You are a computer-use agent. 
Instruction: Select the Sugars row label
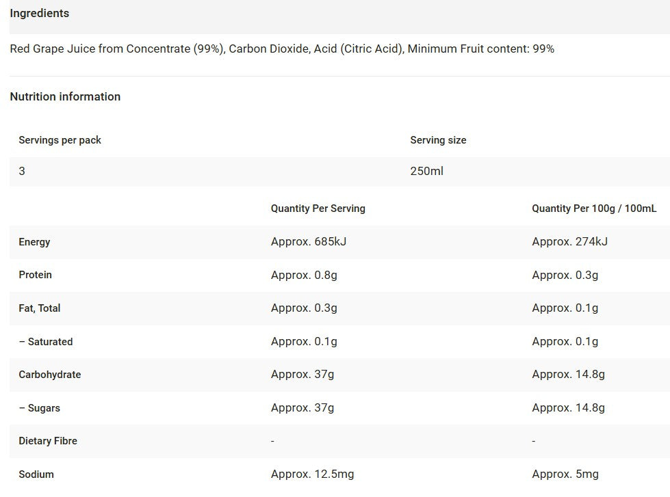40,408
